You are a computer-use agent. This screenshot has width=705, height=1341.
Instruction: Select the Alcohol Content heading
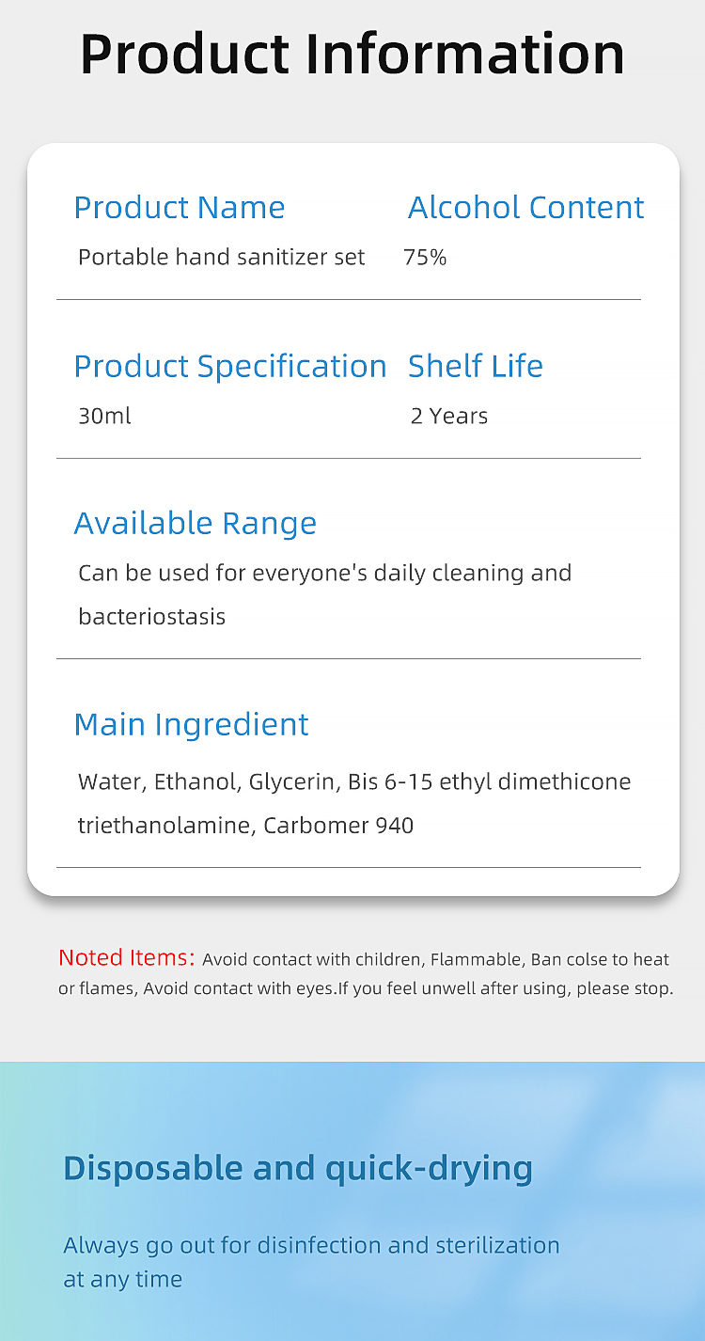point(525,208)
